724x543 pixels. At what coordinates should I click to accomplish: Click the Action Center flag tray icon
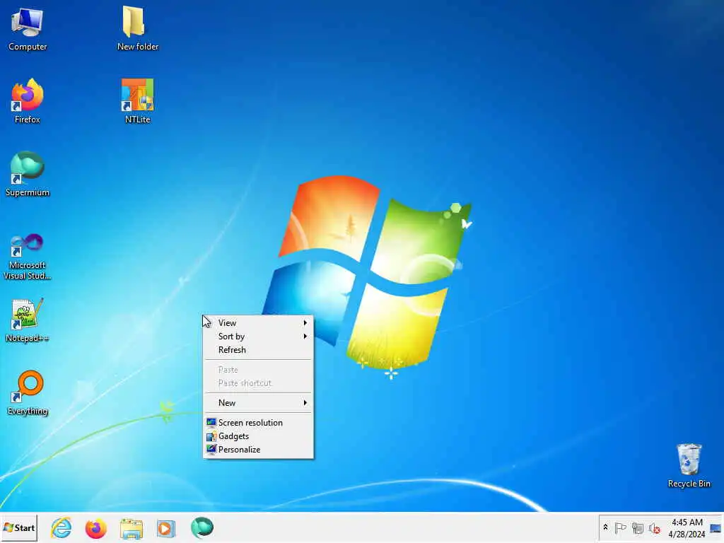(621, 527)
